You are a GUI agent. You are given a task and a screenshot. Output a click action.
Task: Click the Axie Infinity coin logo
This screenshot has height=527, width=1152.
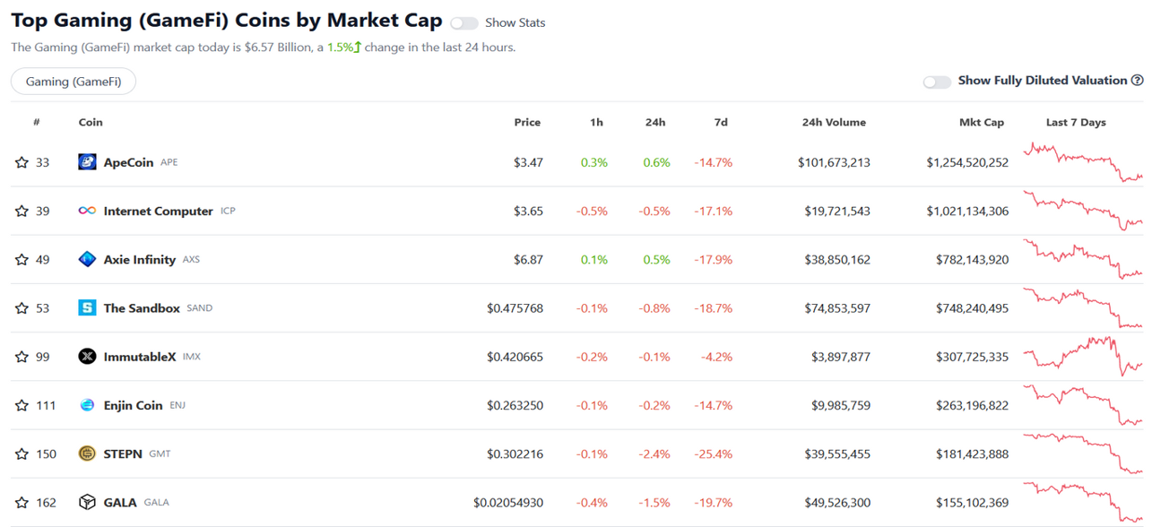tap(87, 259)
